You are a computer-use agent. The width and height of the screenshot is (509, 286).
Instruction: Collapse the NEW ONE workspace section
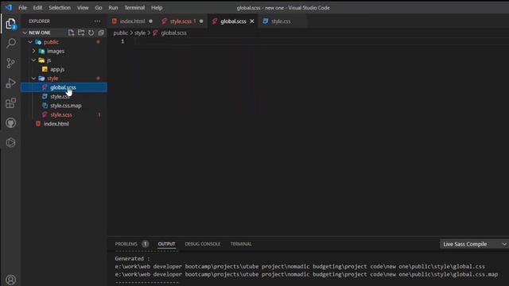click(25, 33)
